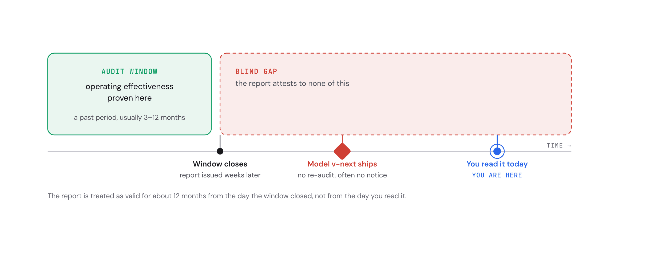Viewport: 666px width, 270px height.
Task: Click report issued weeks later caption
Action: point(220,175)
